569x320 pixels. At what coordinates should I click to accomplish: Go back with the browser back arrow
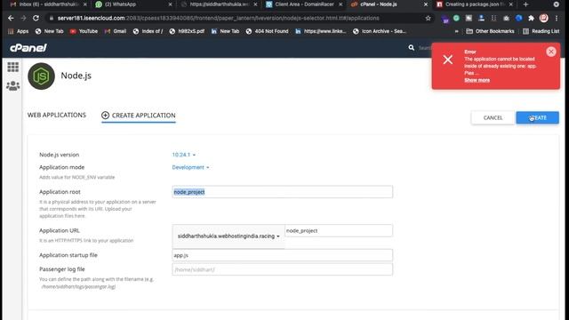(11, 18)
